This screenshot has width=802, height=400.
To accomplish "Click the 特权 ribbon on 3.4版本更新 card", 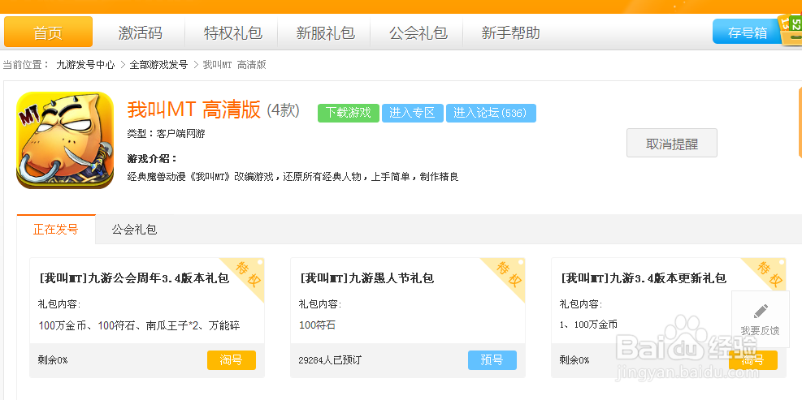I will pos(769,273).
